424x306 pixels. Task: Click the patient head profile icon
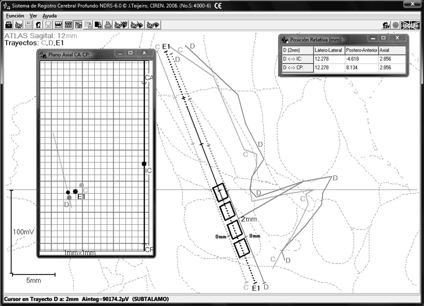pos(38,25)
